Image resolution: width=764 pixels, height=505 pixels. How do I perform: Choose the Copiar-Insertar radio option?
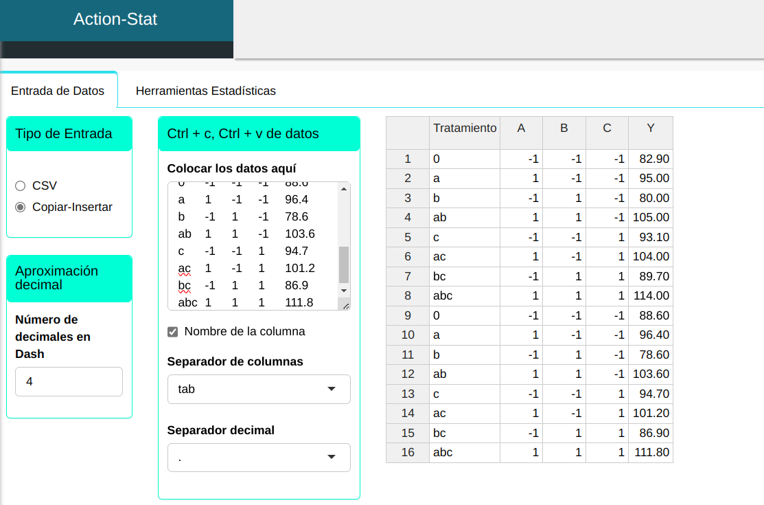21,207
